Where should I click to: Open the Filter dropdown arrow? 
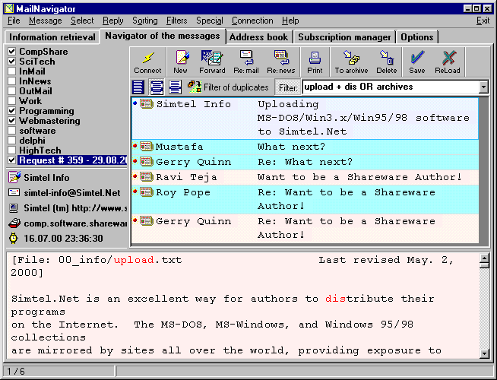coord(483,87)
